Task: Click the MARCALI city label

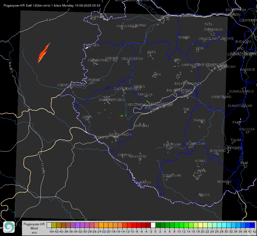Action: 142,126
